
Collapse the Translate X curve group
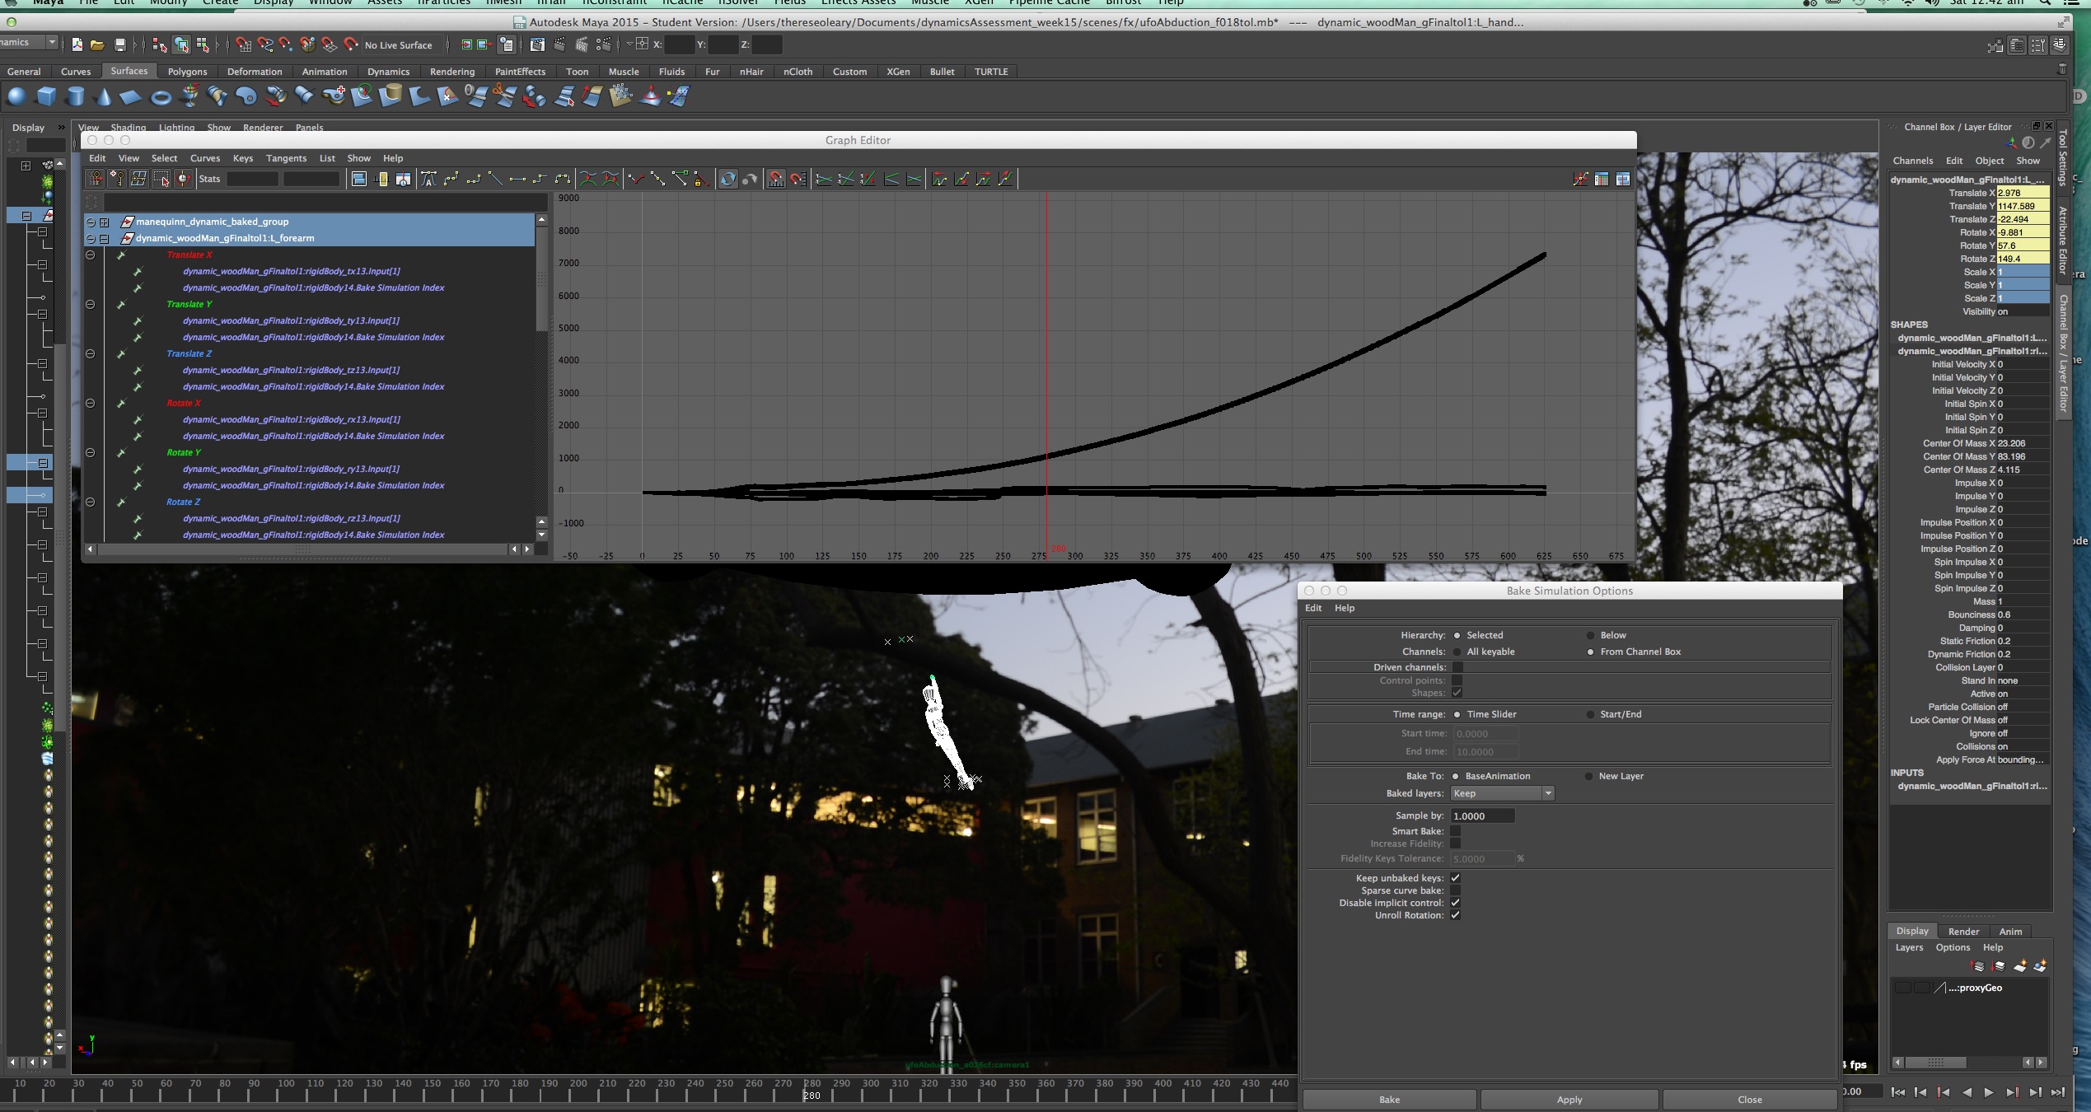[x=91, y=255]
